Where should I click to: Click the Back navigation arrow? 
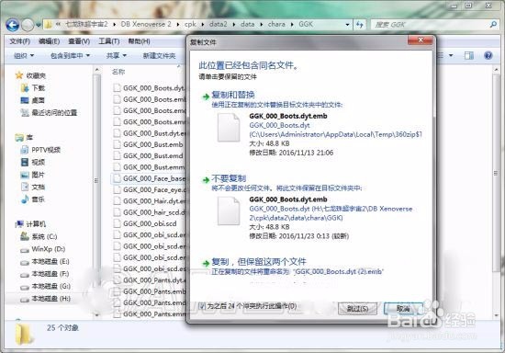[13, 25]
